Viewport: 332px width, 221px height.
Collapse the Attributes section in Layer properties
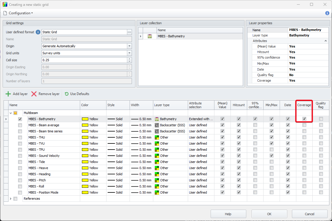(326, 41)
